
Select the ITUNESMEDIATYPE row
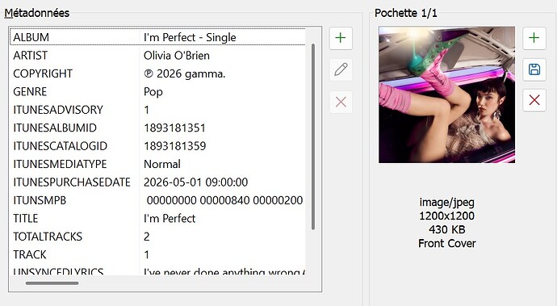click(157, 164)
